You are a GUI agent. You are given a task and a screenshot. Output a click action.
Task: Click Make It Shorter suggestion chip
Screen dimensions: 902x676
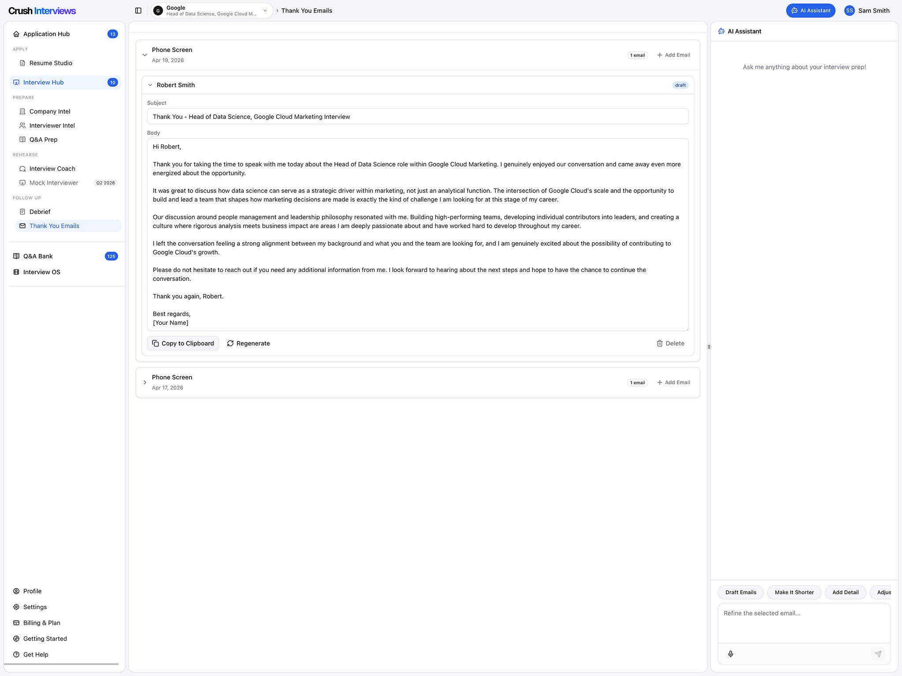(794, 592)
